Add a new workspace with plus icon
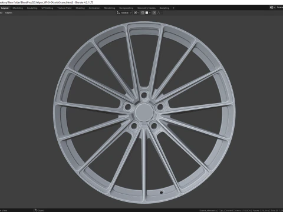 [173, 8]
